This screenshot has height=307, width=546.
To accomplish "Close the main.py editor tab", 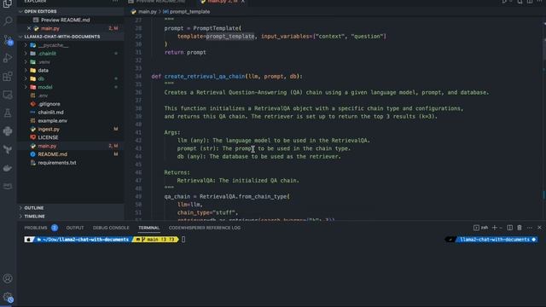I will click(x=242, y=2).
